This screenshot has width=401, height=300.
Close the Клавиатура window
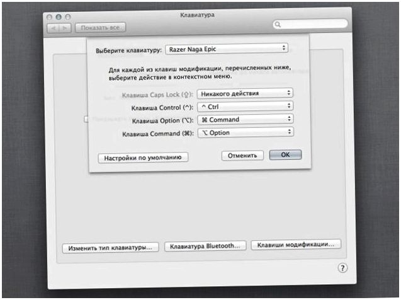pyautogui.click(x=49, y=17)
